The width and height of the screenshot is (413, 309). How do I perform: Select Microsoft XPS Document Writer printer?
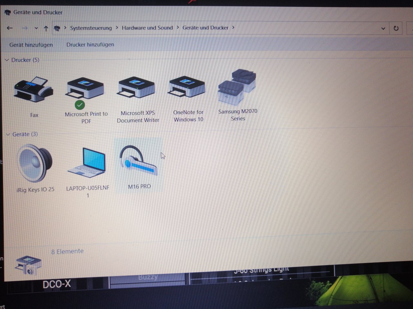click(136, 88)
